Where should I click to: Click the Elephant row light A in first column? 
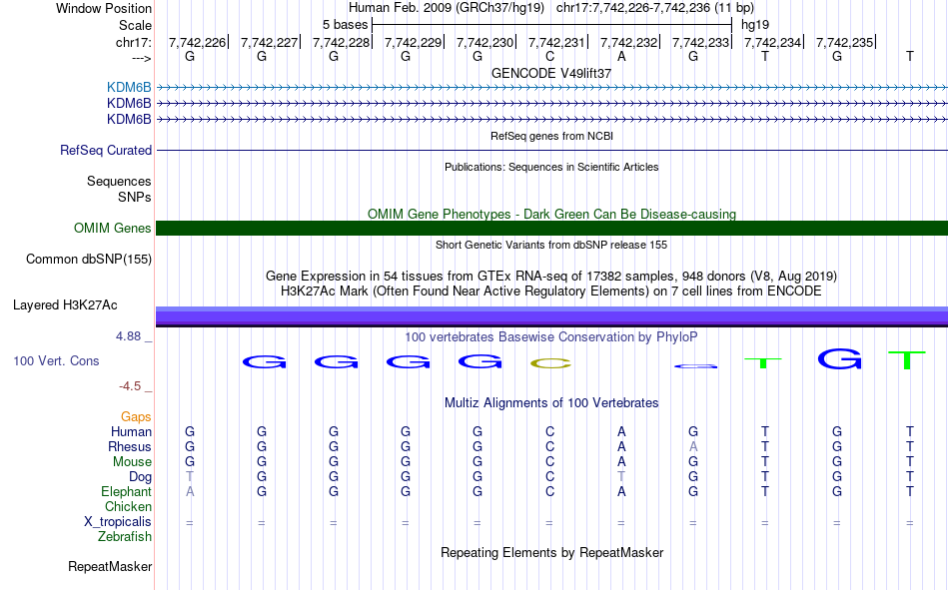190,492
